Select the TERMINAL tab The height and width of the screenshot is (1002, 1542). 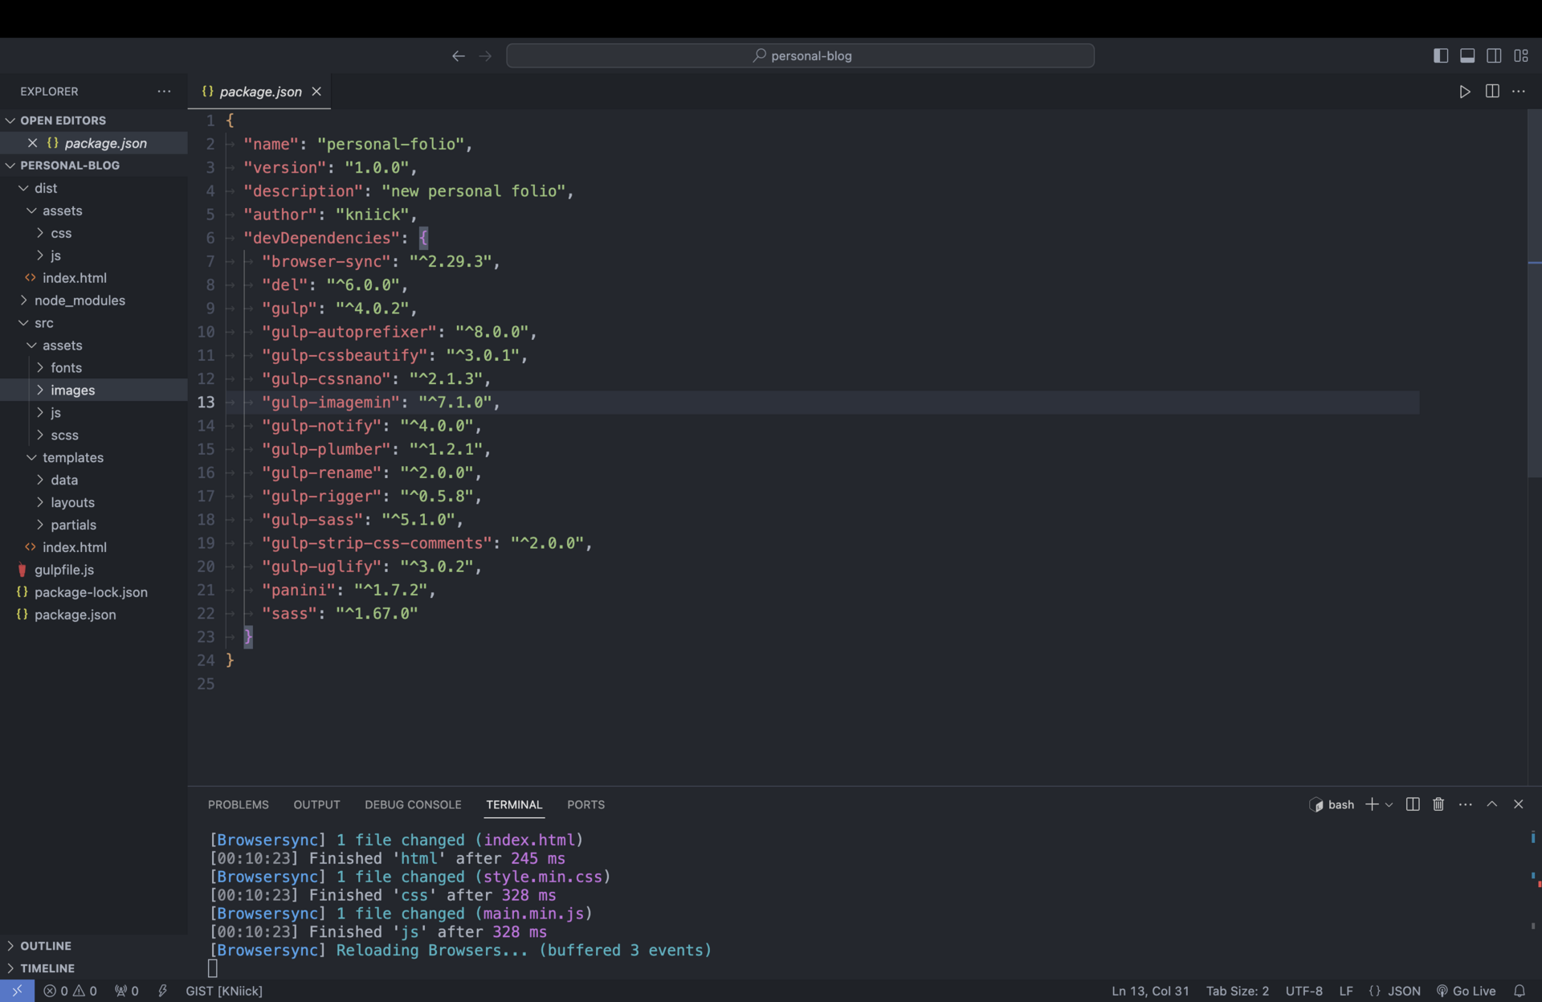point(515,803)
